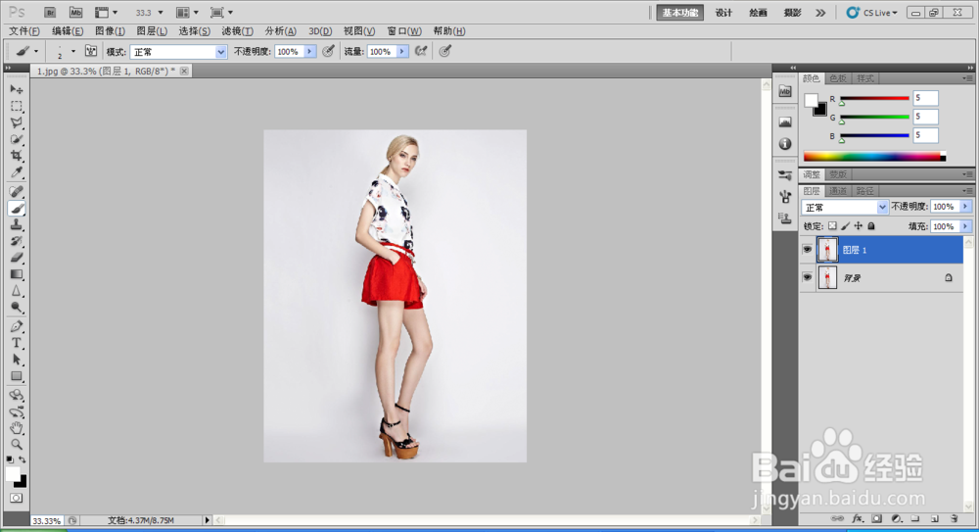
Task: Open the Histogram panel icon
Action: pyautogui.click(x=785, y=121)
